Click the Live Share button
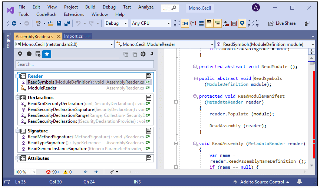This screenshot has height=189, width=320. click(282, 23)
